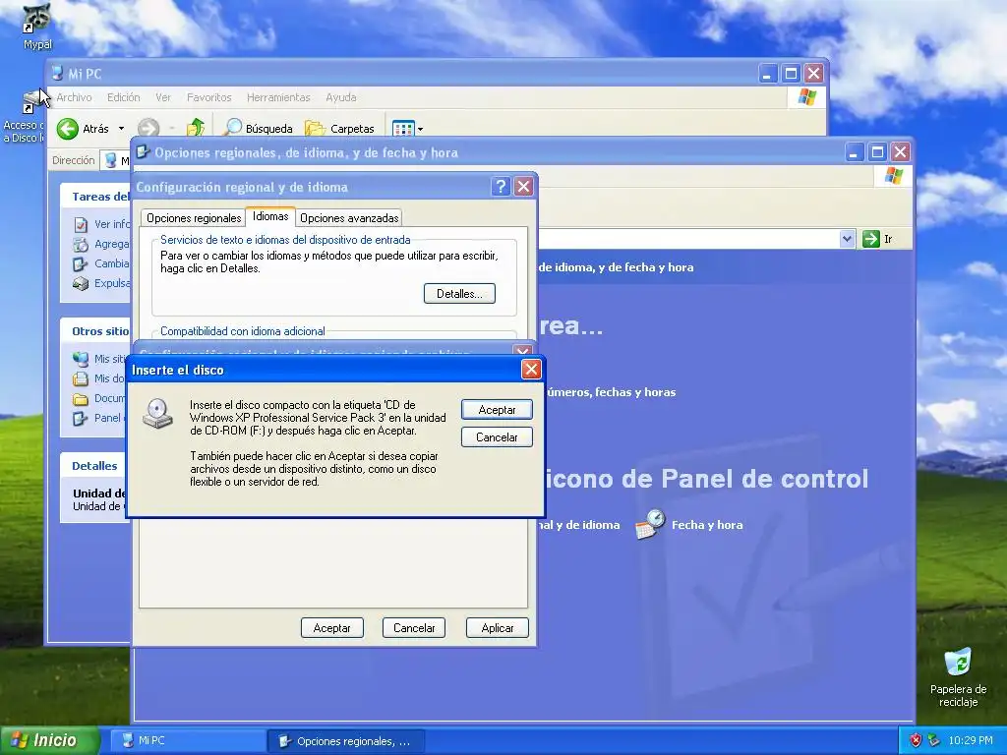1007x755 pixels.
Task: Open Documentos compartidos folder icon in Otros sitios
Action: tap(81, 399)
